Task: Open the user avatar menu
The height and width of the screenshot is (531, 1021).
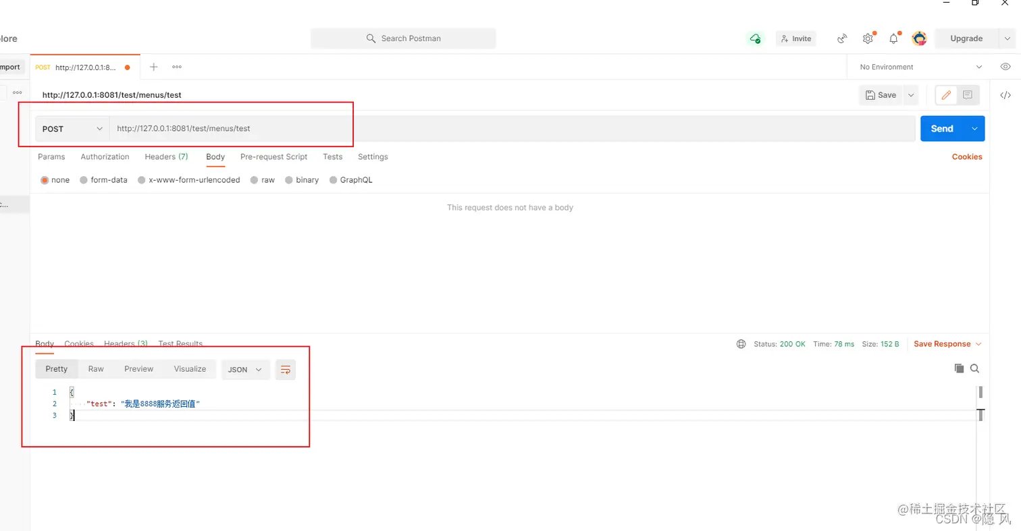Action: [x=919, y=38]
